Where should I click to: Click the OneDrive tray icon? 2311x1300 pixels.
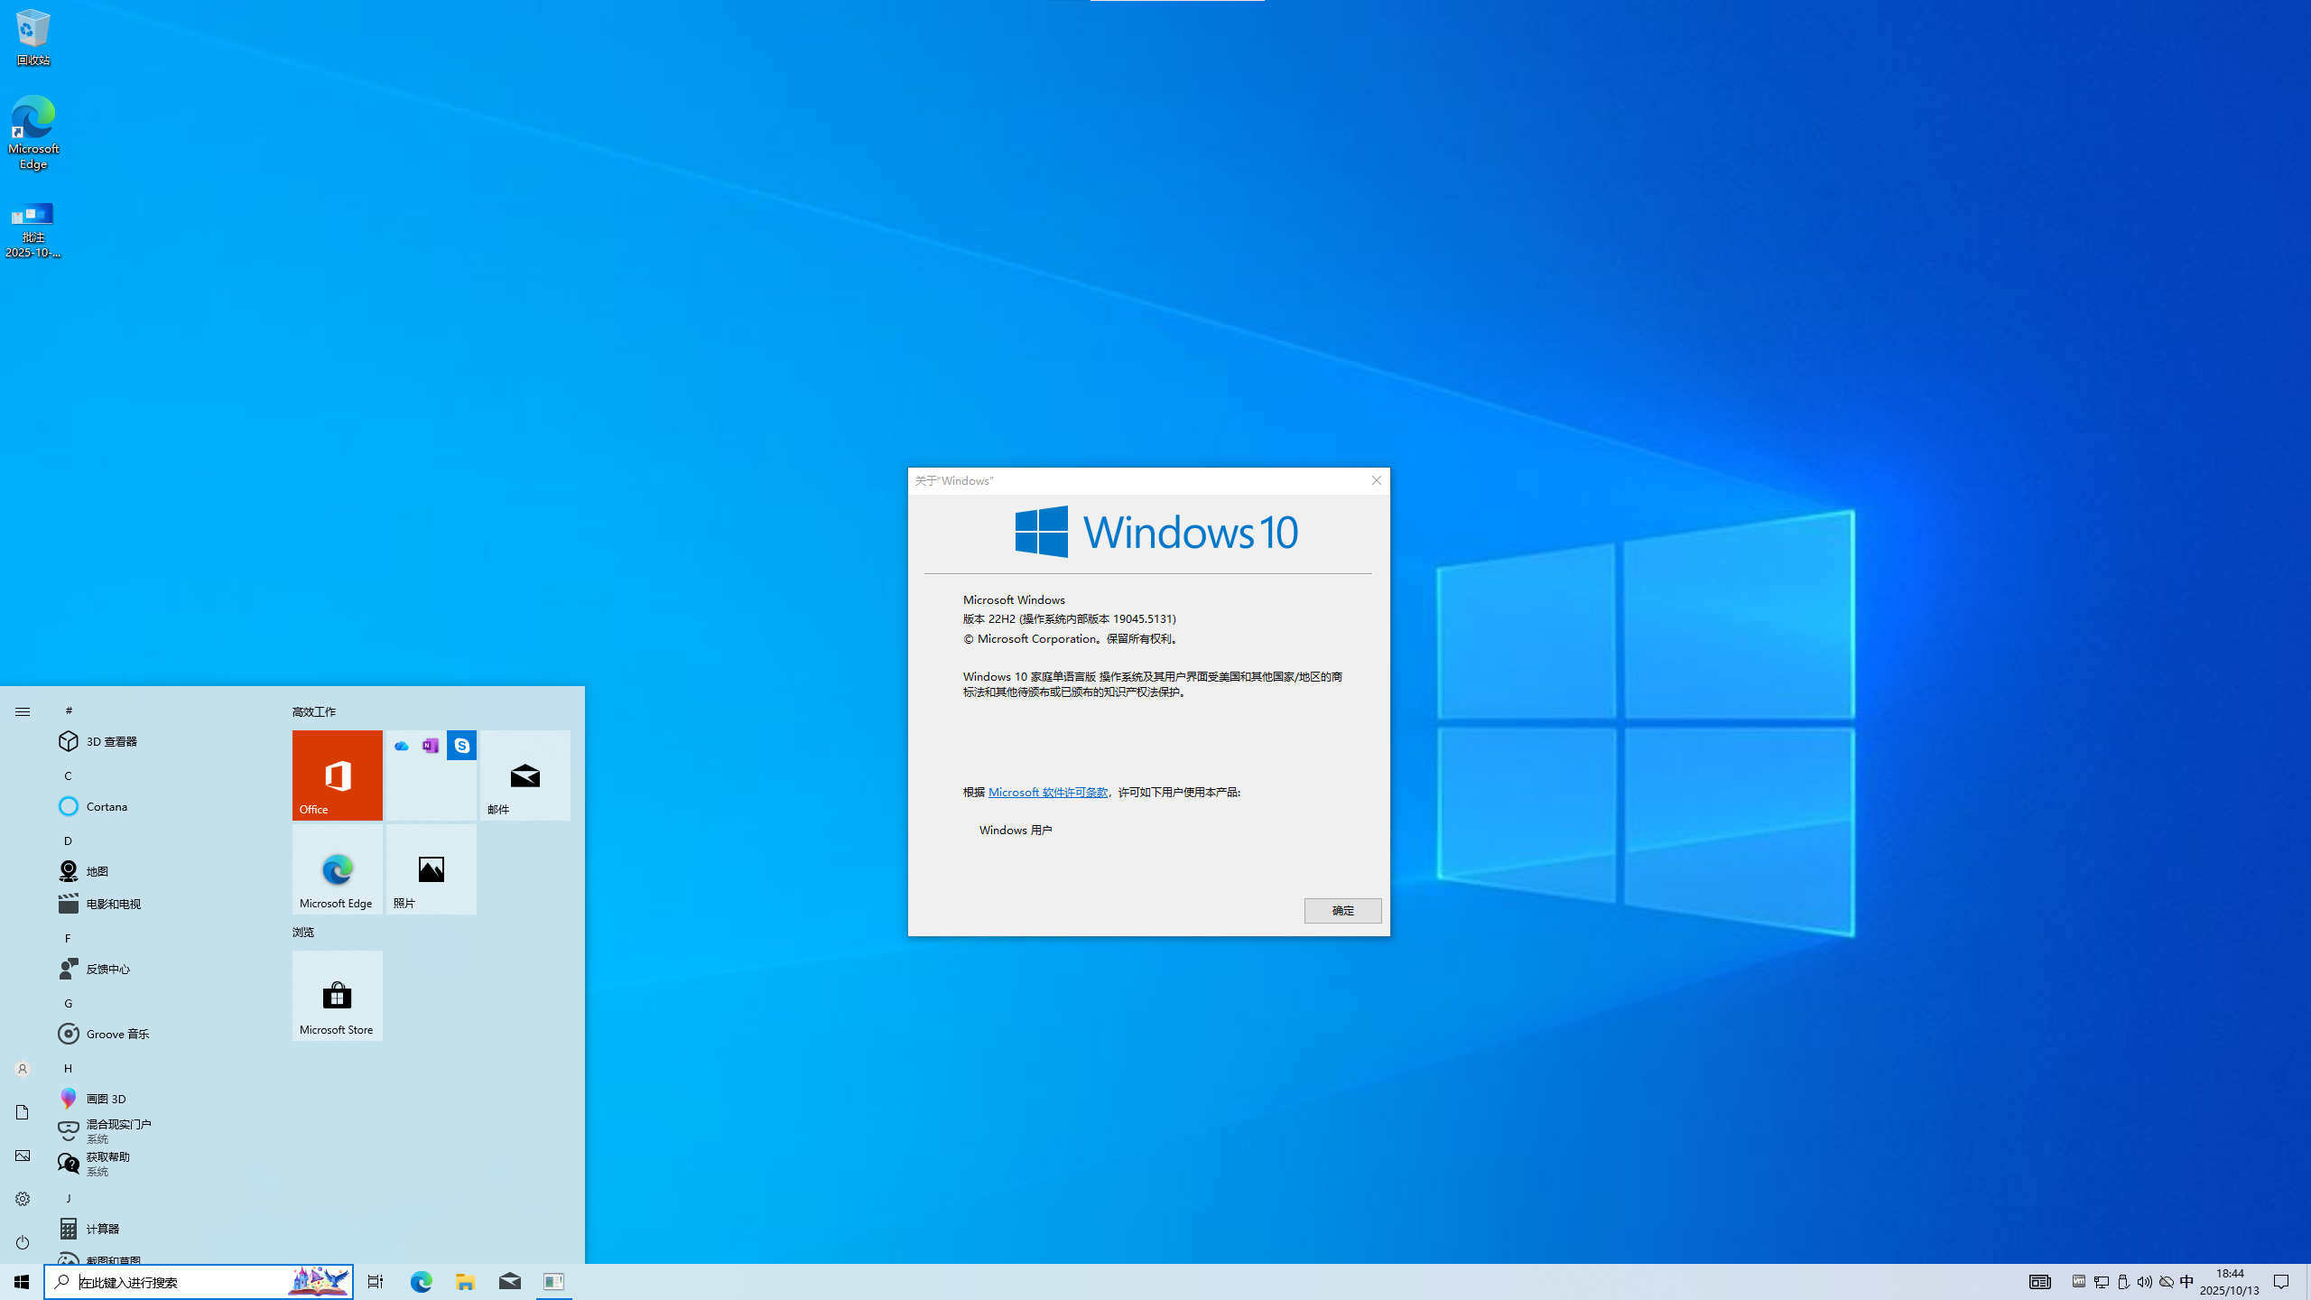(2167, 1282)
